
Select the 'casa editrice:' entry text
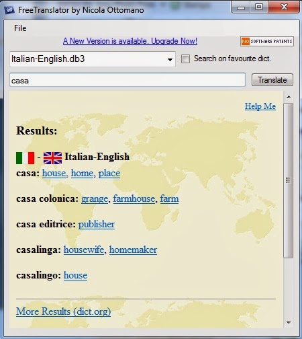(46, 224)
